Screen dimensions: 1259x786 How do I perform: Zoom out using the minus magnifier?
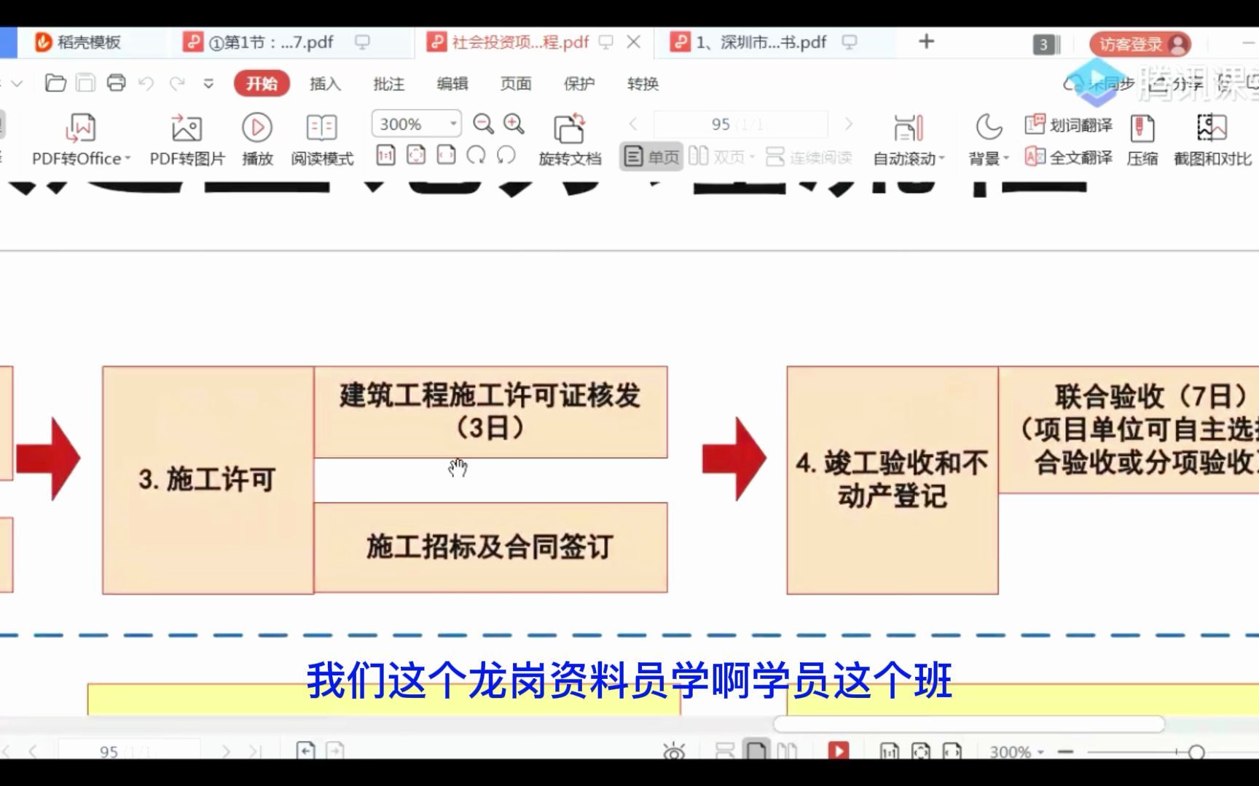pyautogui.click(x=483, y=124)
